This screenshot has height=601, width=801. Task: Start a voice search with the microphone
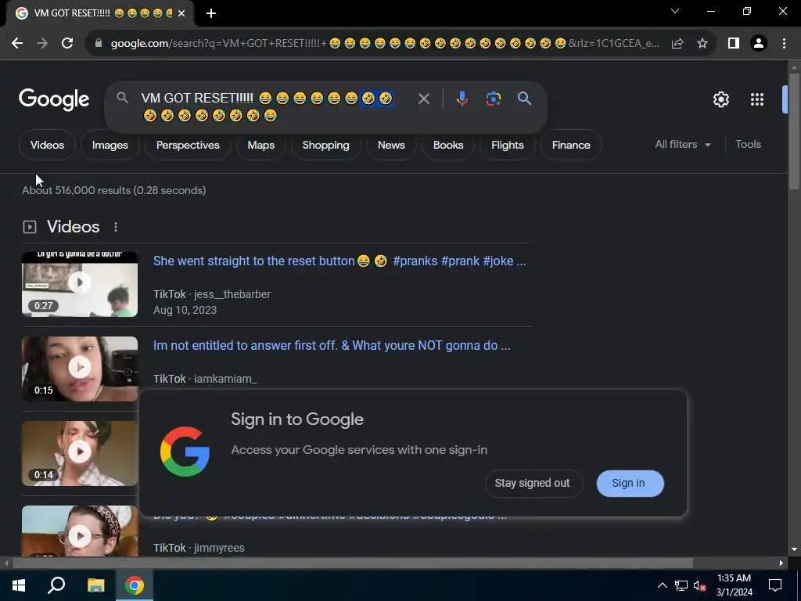pyautogui.click(x=462, y=99)
